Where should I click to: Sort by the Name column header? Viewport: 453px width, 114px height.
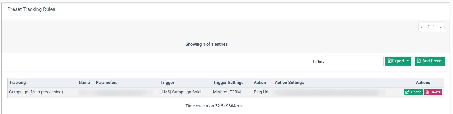(84, 83)
